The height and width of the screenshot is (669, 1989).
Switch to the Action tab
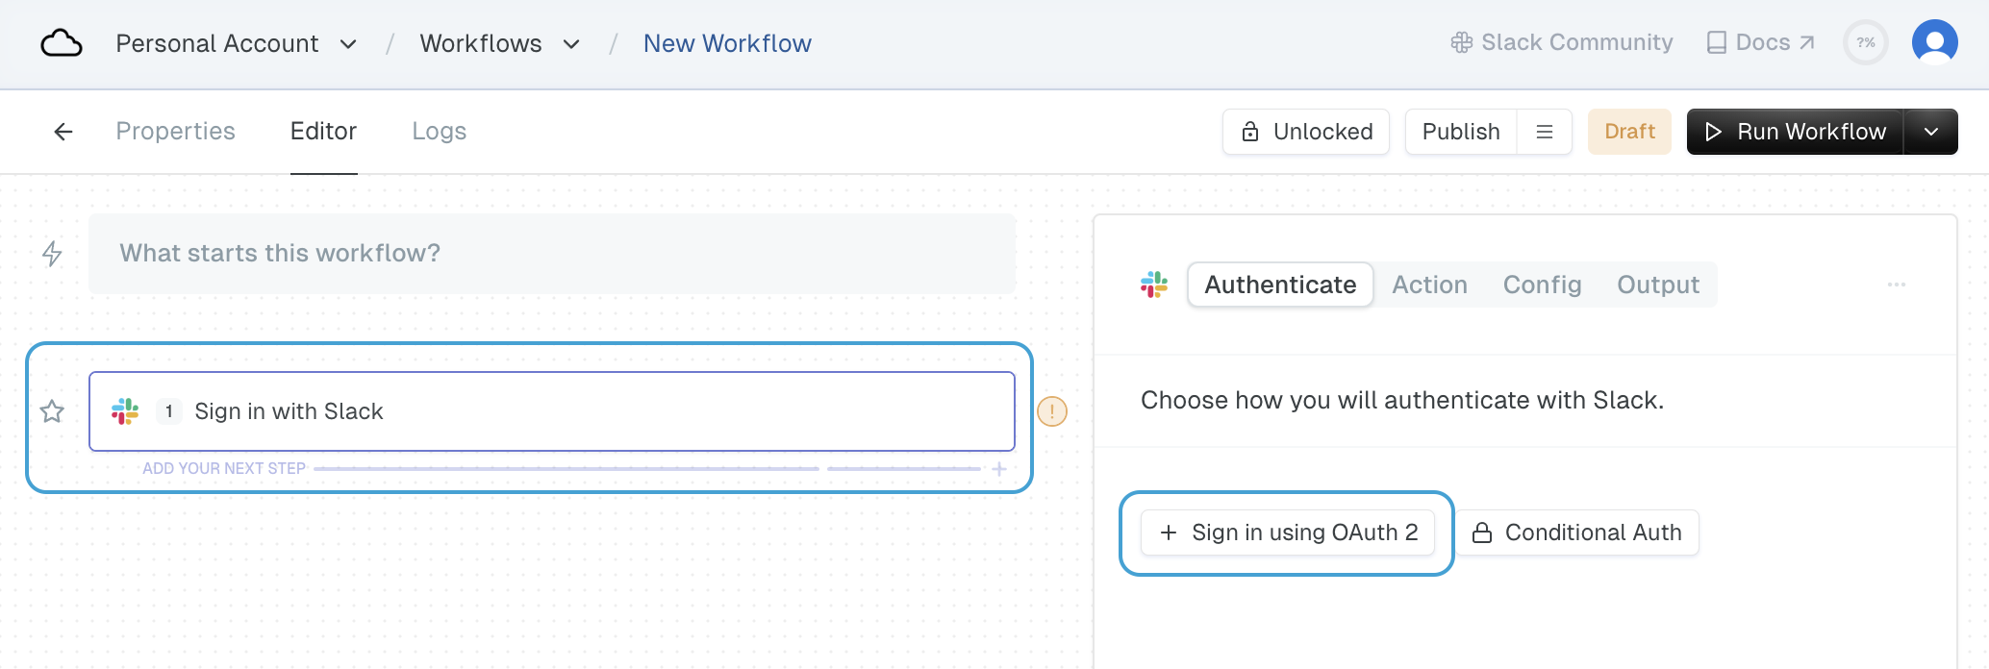(1429, 285)
